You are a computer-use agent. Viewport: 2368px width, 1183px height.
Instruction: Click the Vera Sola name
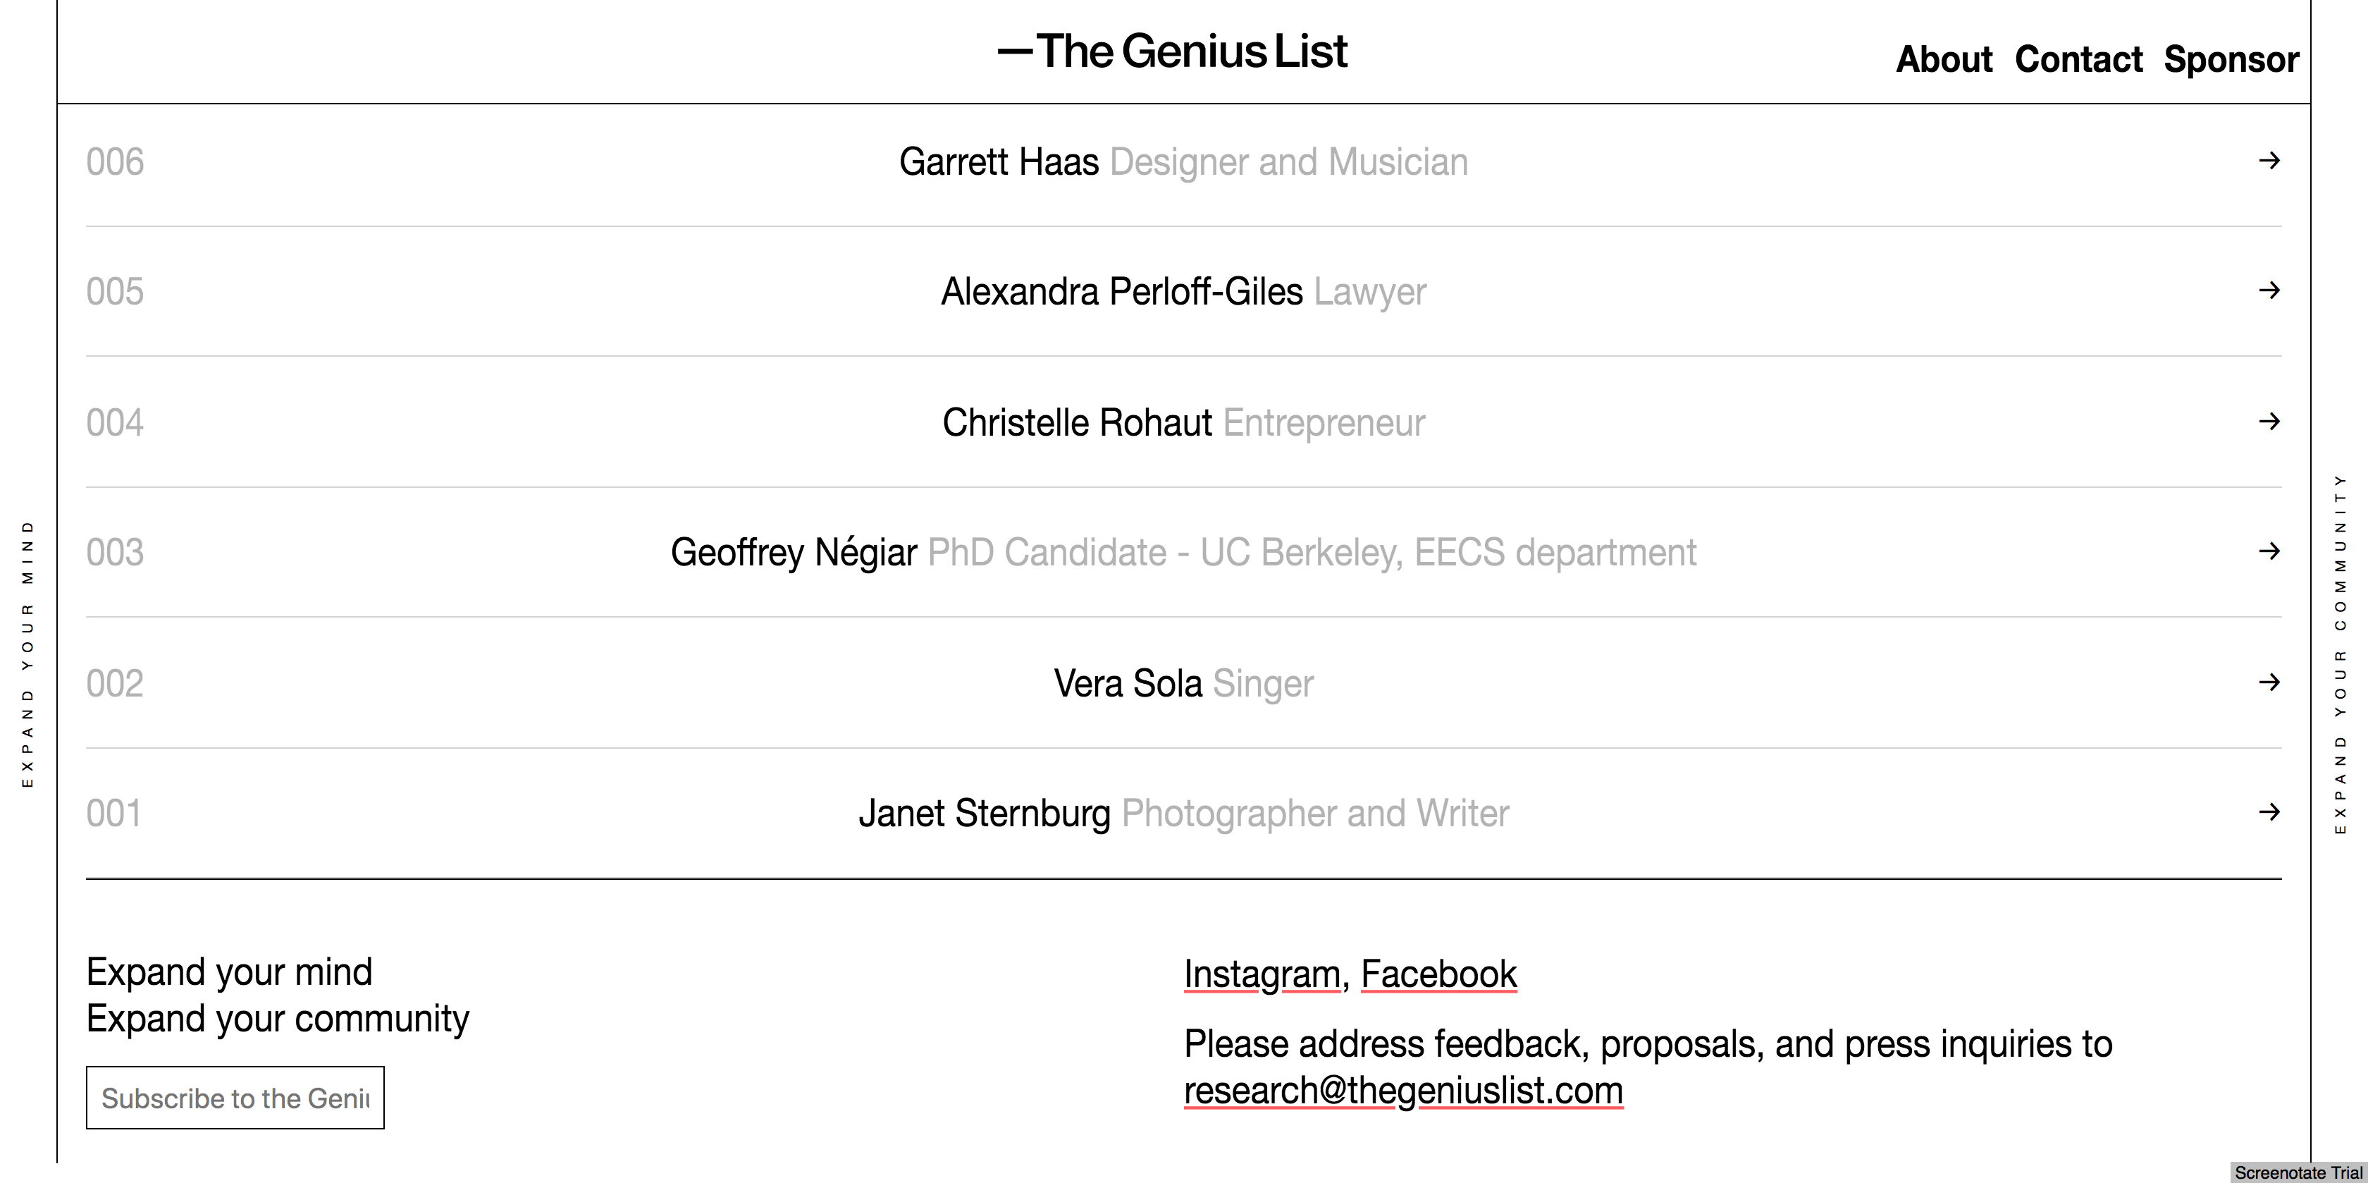1127,683
